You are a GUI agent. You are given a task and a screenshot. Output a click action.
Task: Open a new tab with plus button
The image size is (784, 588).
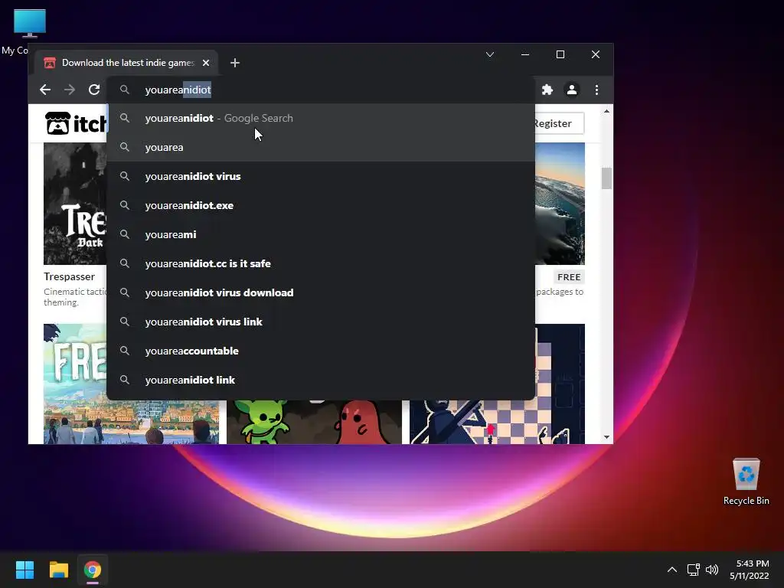(x=235, y=63)
